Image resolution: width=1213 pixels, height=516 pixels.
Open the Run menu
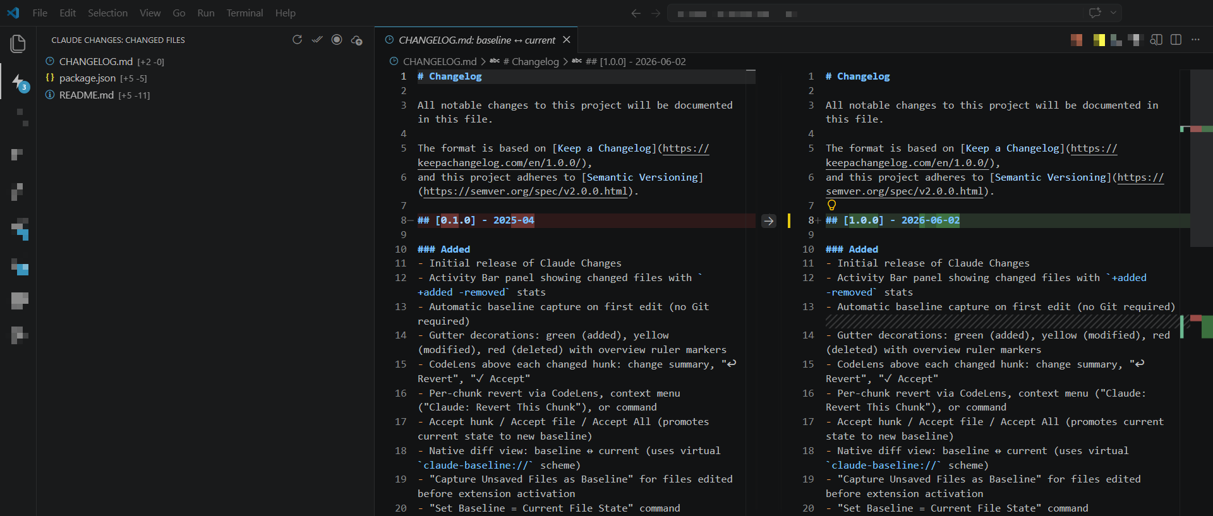206,13
